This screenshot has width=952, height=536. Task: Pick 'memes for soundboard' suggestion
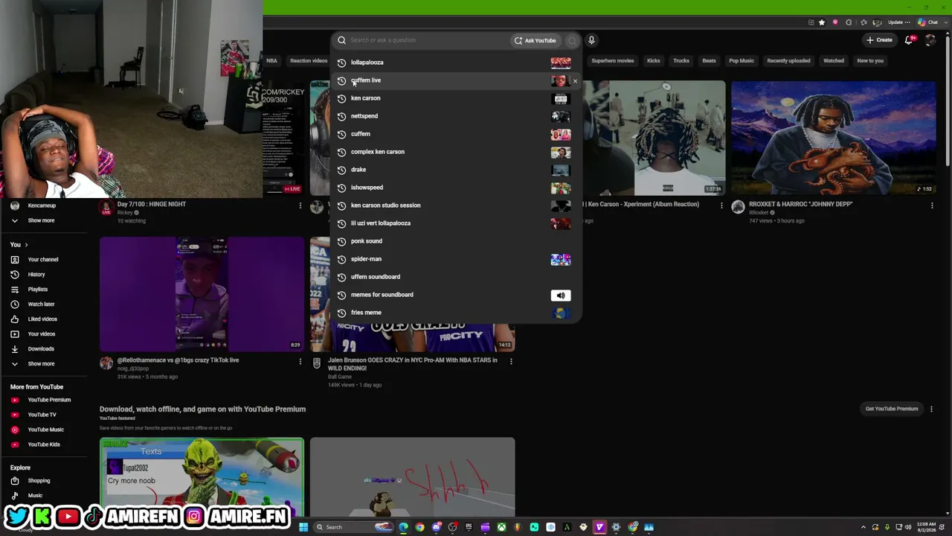pyautogui.click(x=455, y=295)
